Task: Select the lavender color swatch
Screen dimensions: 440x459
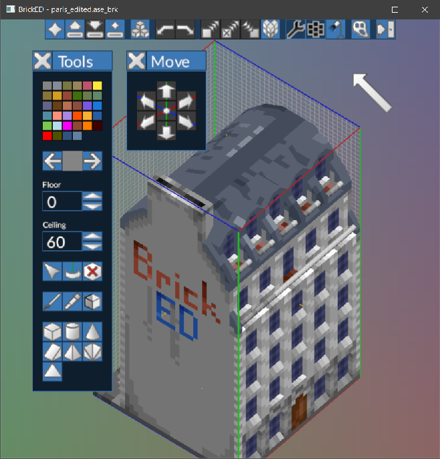Action: pos(68,116)
